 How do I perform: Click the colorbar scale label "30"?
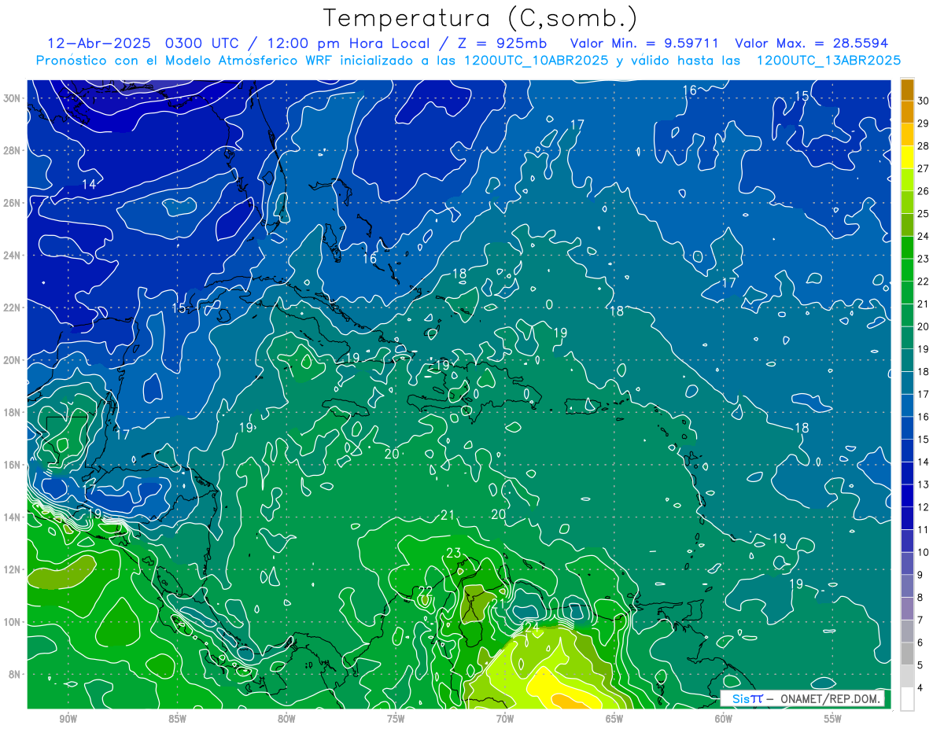[923, 101]
